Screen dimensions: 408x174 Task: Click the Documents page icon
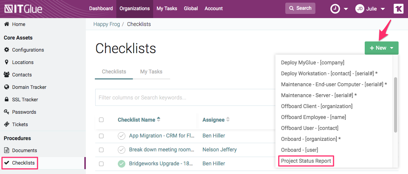coord(6,150)
